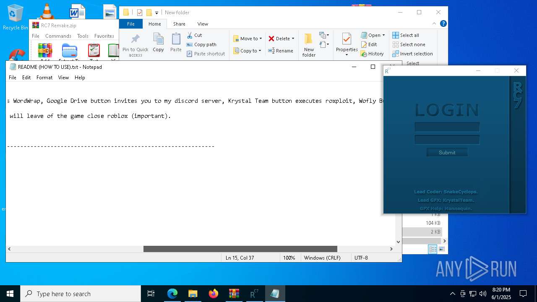537x302 pixels.
Task: Click WinRAR Extract To folder icon
Action: click(x=69, y=51)
